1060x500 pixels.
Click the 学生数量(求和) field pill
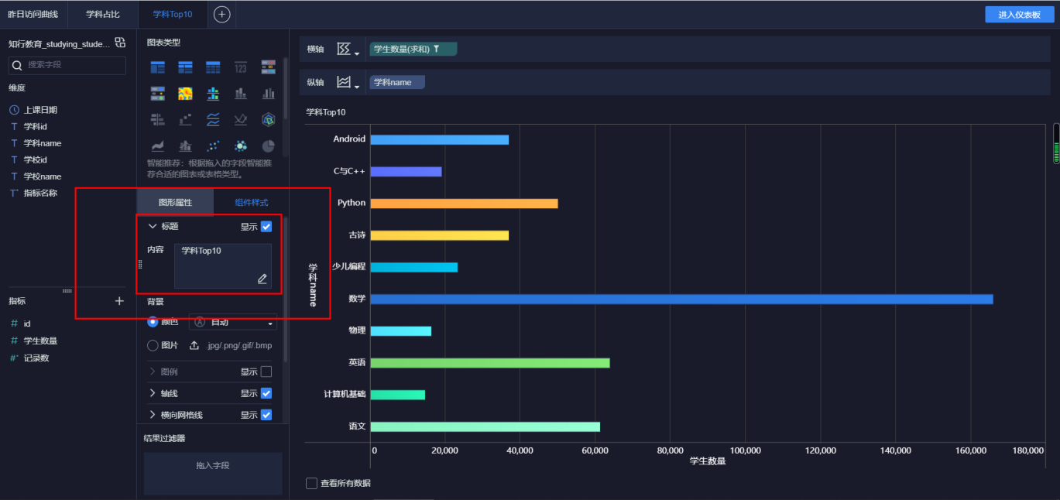tap(413, 49)
